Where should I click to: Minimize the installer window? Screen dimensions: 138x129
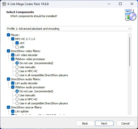109,4
